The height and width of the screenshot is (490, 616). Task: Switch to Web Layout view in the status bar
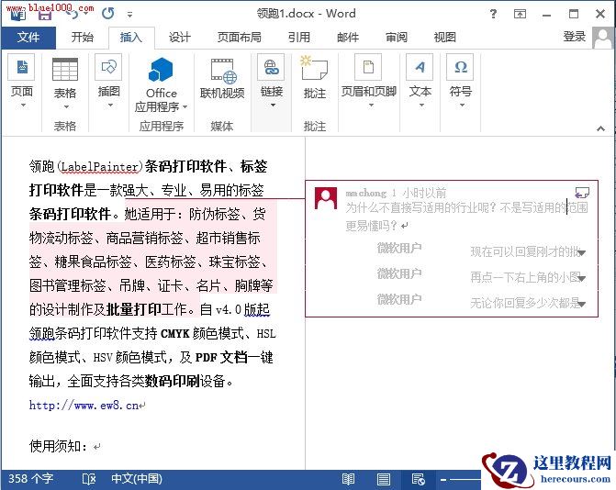point(418,479)
